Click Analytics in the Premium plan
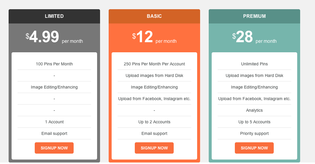The height and width of the screenshot is (164, 315). coord(254,110)
